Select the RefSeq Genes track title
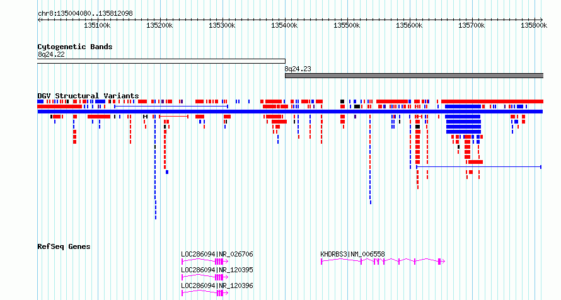Screen dimensions: 561x300 tap(64, 246)
